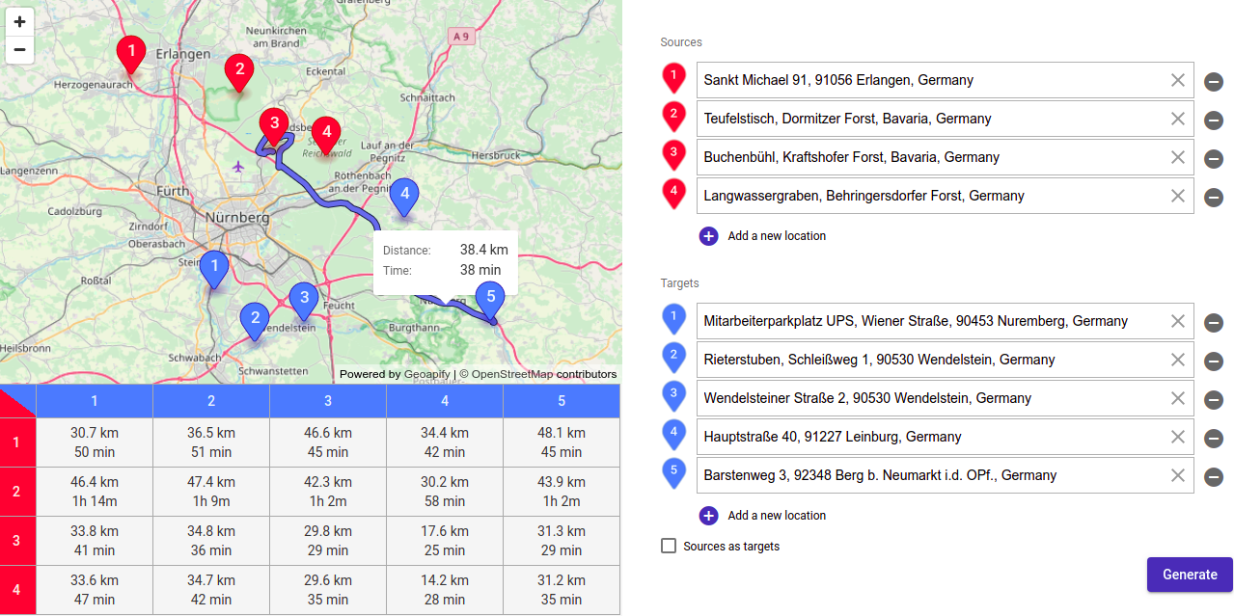Click column header 5 in the matrix

tap(561, 401)
